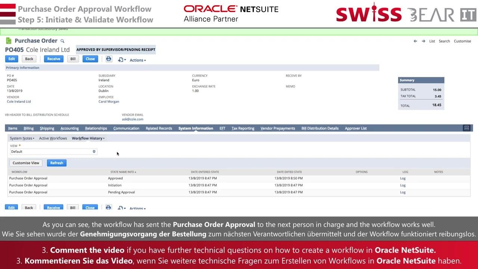Image resolution: width=478 pixels, height=269 pixels.
Task: Sort by Date Entered State column header
Action: (205, 172)
